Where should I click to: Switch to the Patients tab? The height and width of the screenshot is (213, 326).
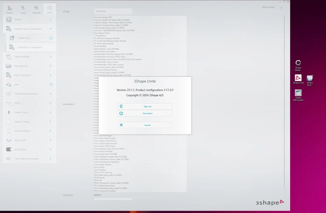coord(10,8)
